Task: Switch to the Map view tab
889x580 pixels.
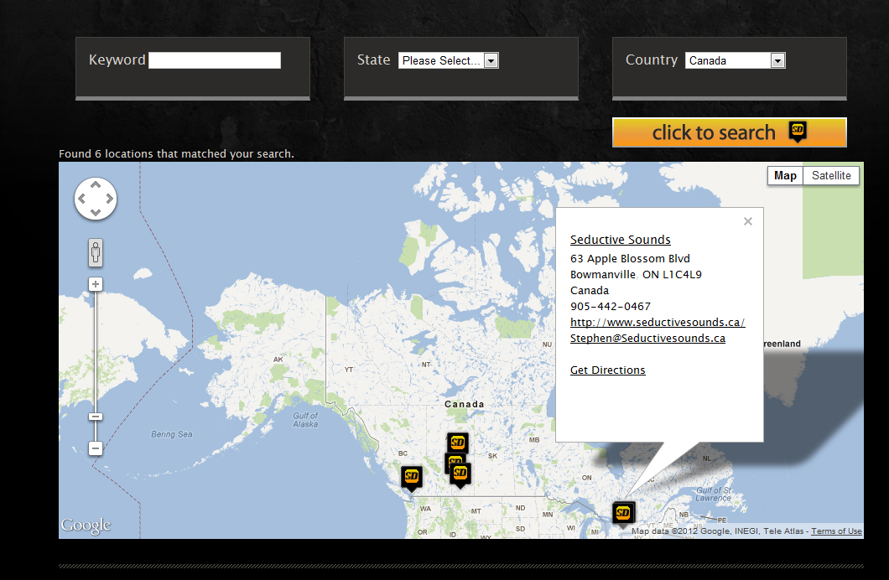Action: coord(785,175)
